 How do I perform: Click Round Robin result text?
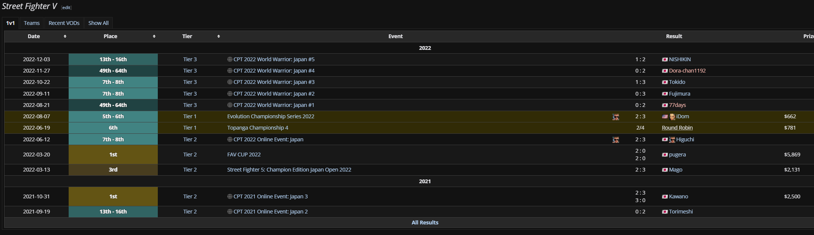(677, 128)
